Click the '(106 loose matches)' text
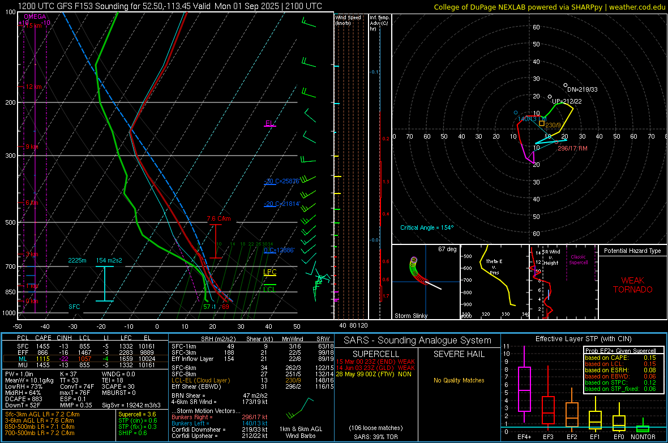Viewport: 668px width, 443px height. click(375, 428)
